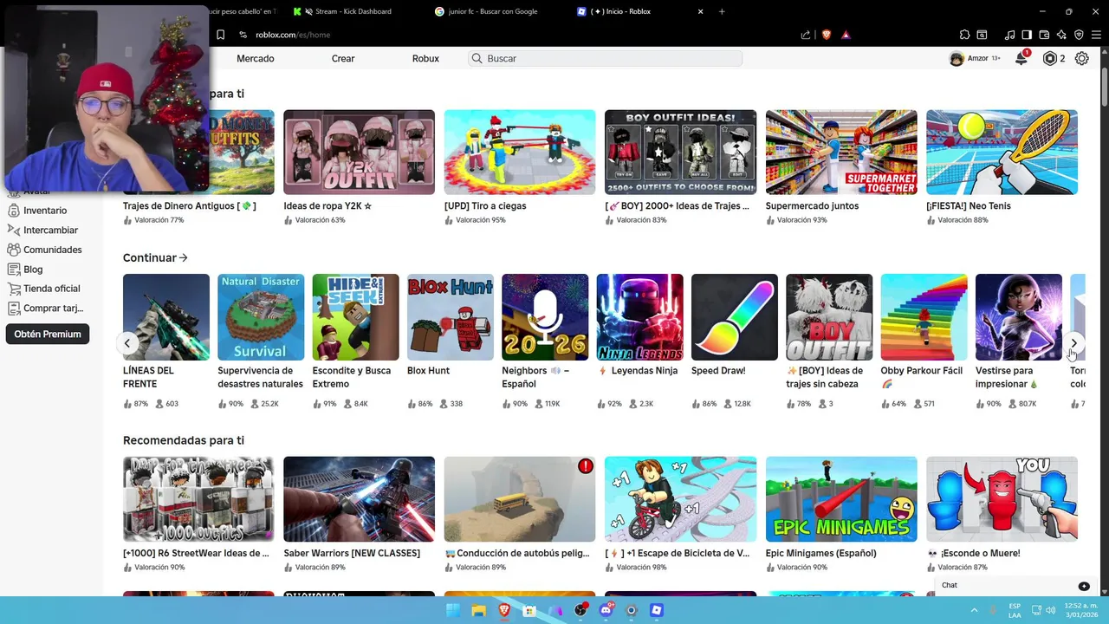Click the page vertical scrollbar thumb
Image resolution: width=1109 pixels, height=624 pixels.
(x=1104, y=87)
